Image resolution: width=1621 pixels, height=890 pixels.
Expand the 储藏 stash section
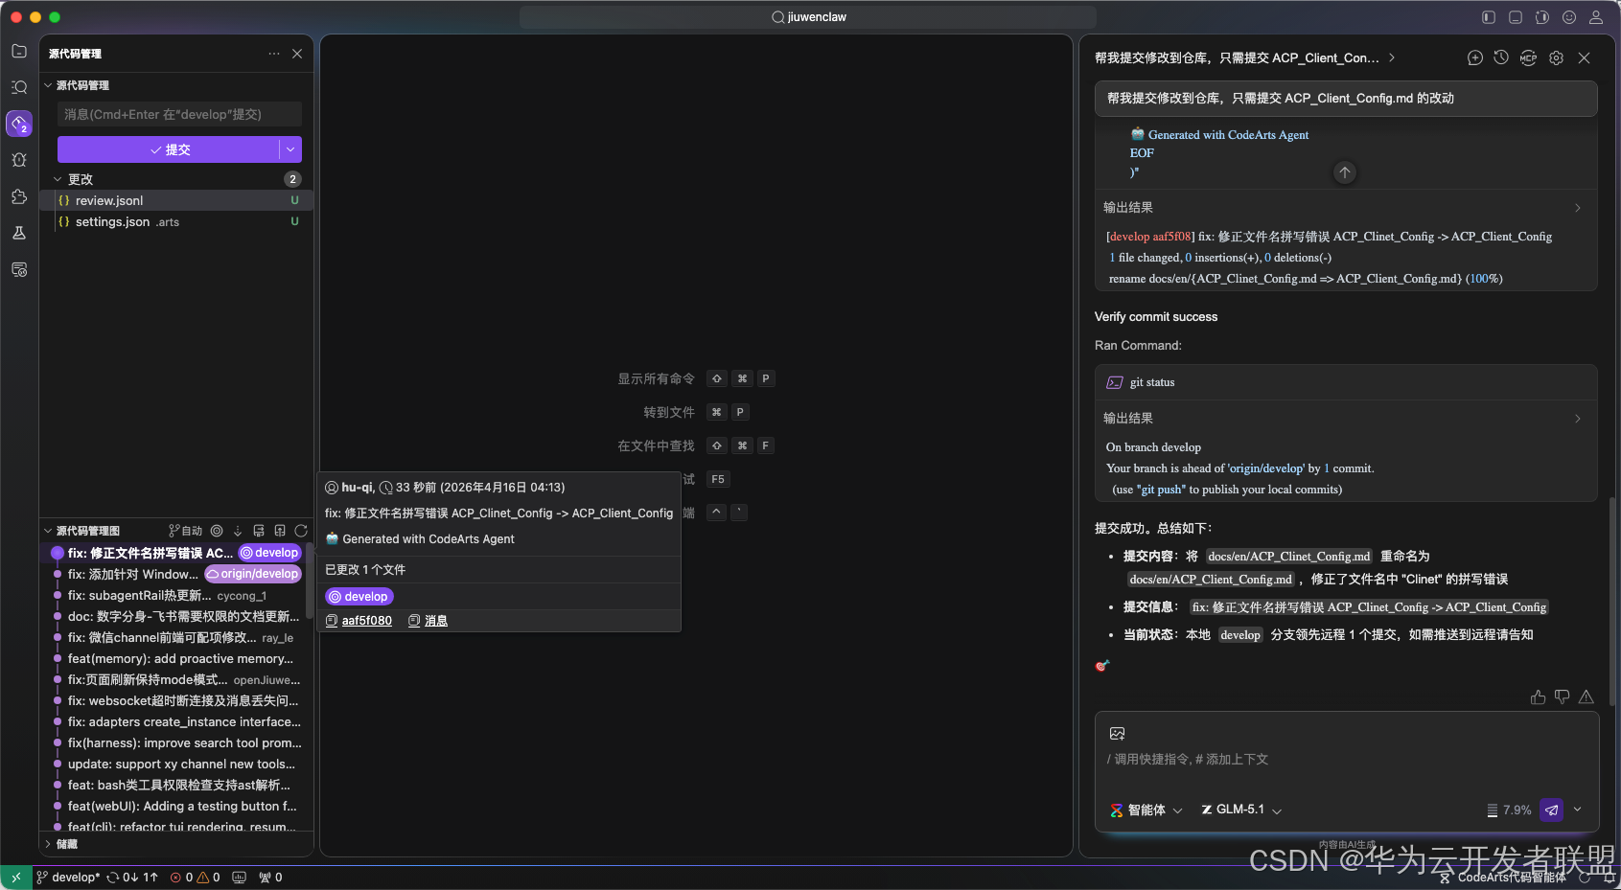[x=48, y=844]
